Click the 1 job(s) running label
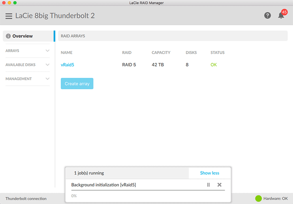The height and width of the screenshot is (204, 293). click(89, 173)
